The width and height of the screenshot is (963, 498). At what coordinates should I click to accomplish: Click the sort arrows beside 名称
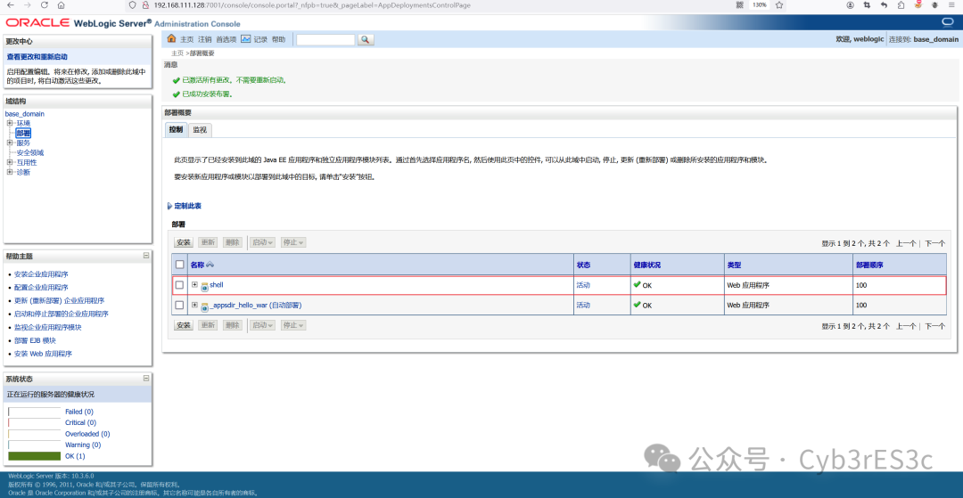(209, 265)
